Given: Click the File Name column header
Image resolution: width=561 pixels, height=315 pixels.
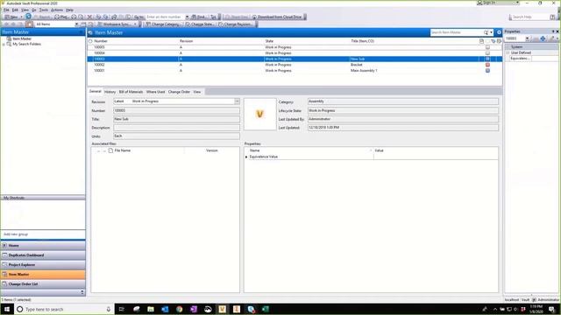Looking at the screenshot, I should (123, 150).
